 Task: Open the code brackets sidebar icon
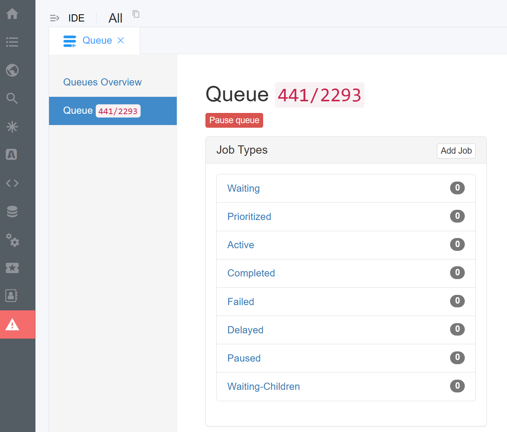12,183
